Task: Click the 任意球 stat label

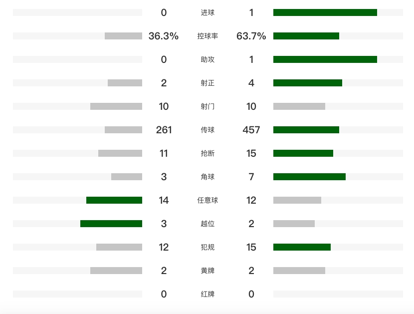Action: click(207, 200)
